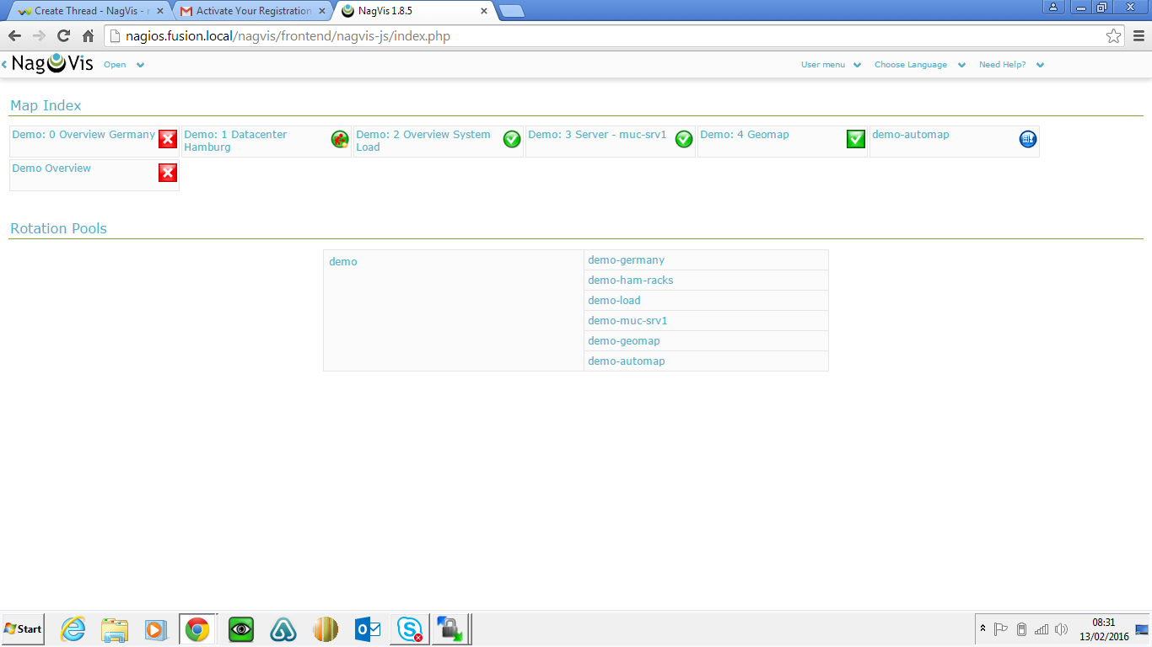
Task: Expand Choose Language dropdown
Action: [x=918, y=65]
